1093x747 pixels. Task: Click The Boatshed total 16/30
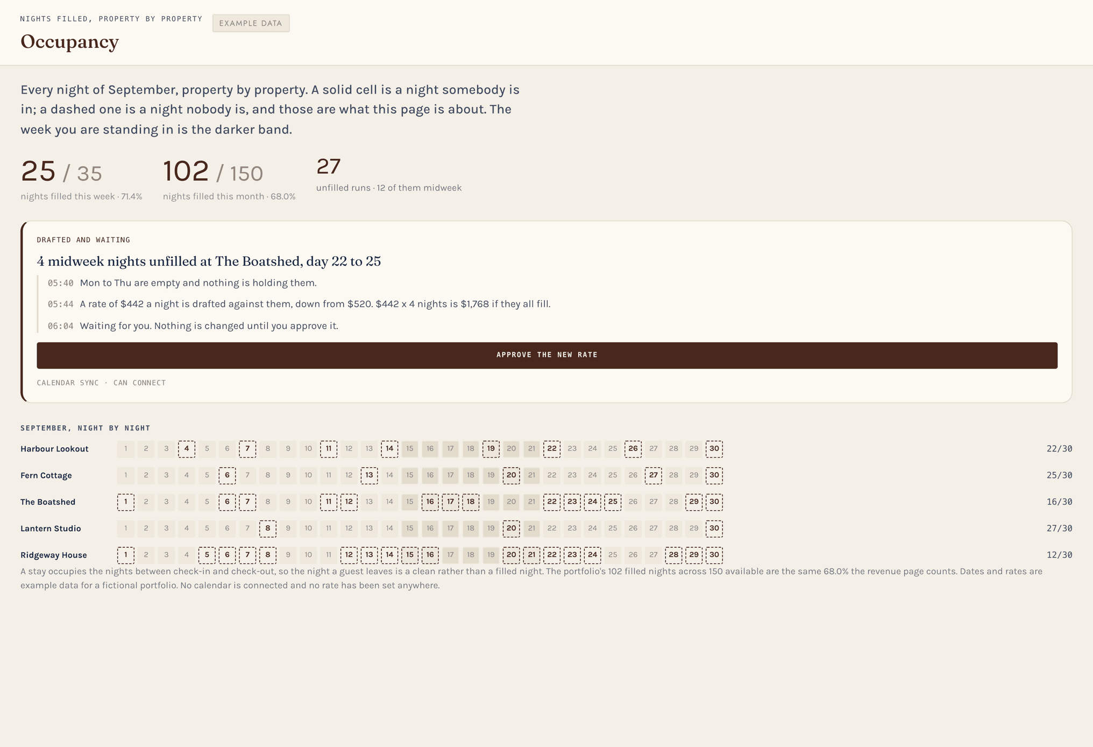click(x=1059, y=502)
